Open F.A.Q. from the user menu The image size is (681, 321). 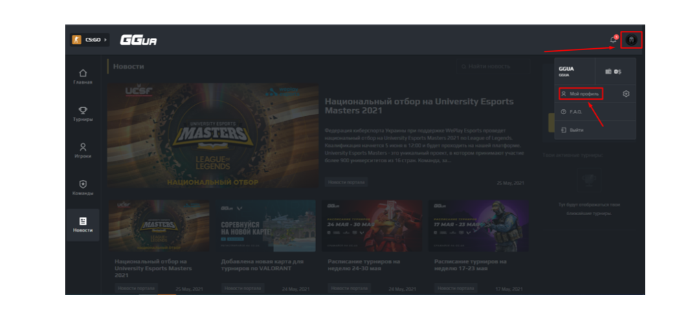coord(575,111)
